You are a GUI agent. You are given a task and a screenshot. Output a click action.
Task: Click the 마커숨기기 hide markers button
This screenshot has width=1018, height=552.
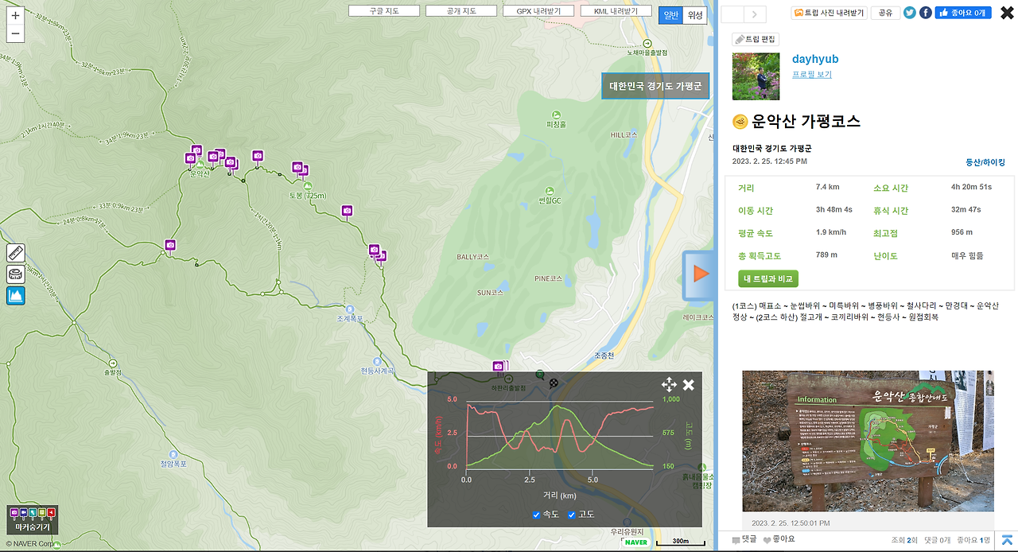[x=32, y=520]
